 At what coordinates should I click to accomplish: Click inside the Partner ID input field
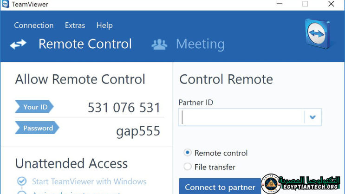(x=241, y=117)
